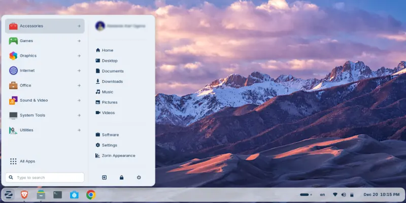Open the Files manager taskbar icon
The image size is (406, 203).
click(x=41, y=194)
